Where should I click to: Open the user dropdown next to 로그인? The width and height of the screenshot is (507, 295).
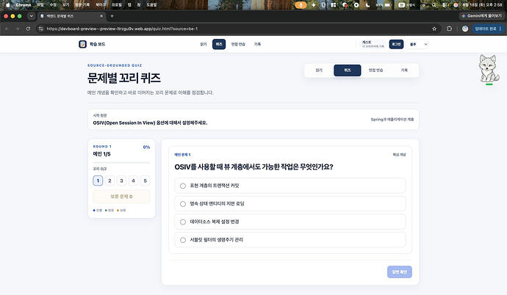tap(419, 44)
